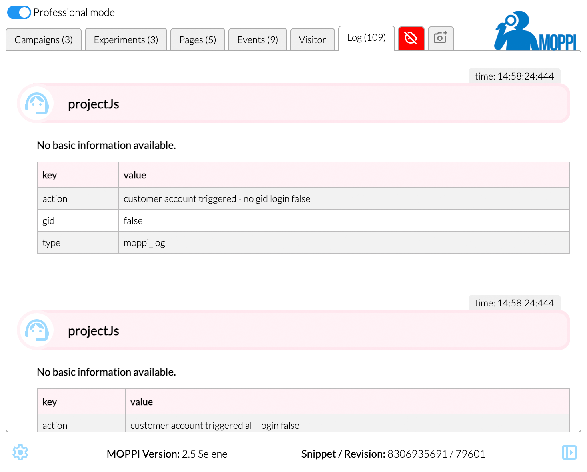Expand the first projectJs log entry header

tap(304, 104)
